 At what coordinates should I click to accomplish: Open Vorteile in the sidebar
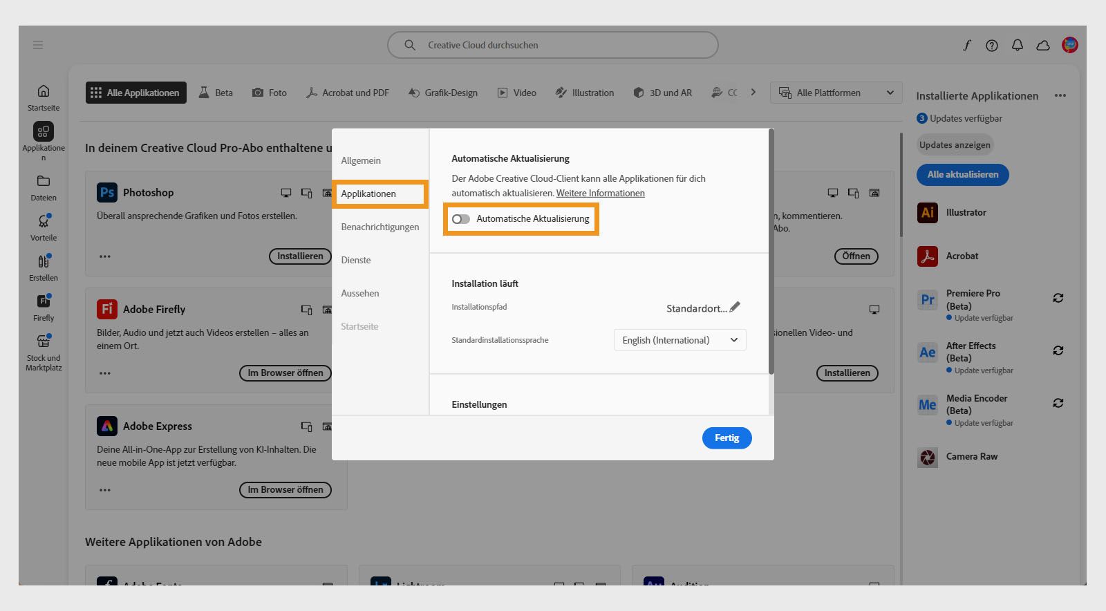44,228
